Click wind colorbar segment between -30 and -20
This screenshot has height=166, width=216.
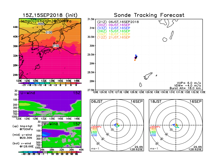[x=31, y=152]
